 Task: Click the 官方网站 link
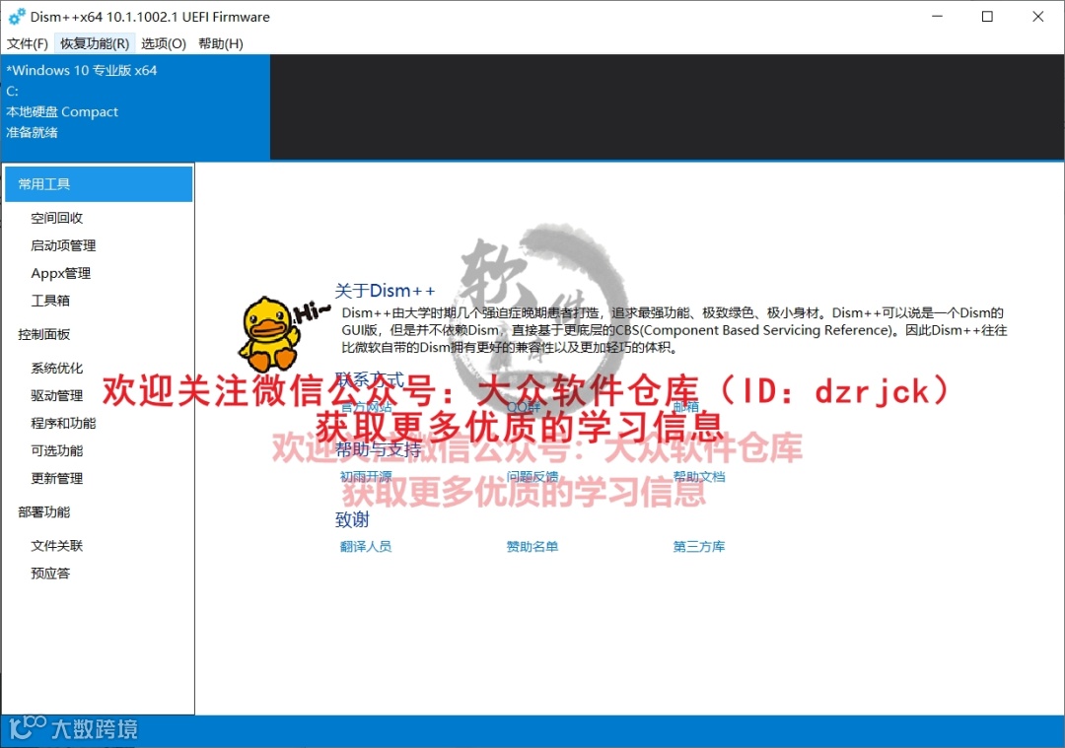(366, 407)
